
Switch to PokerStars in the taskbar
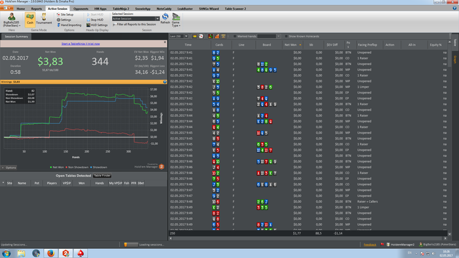[x=81, y=253]
